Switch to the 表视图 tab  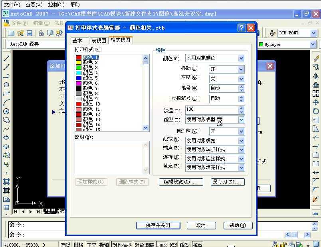tap(99, 41)
